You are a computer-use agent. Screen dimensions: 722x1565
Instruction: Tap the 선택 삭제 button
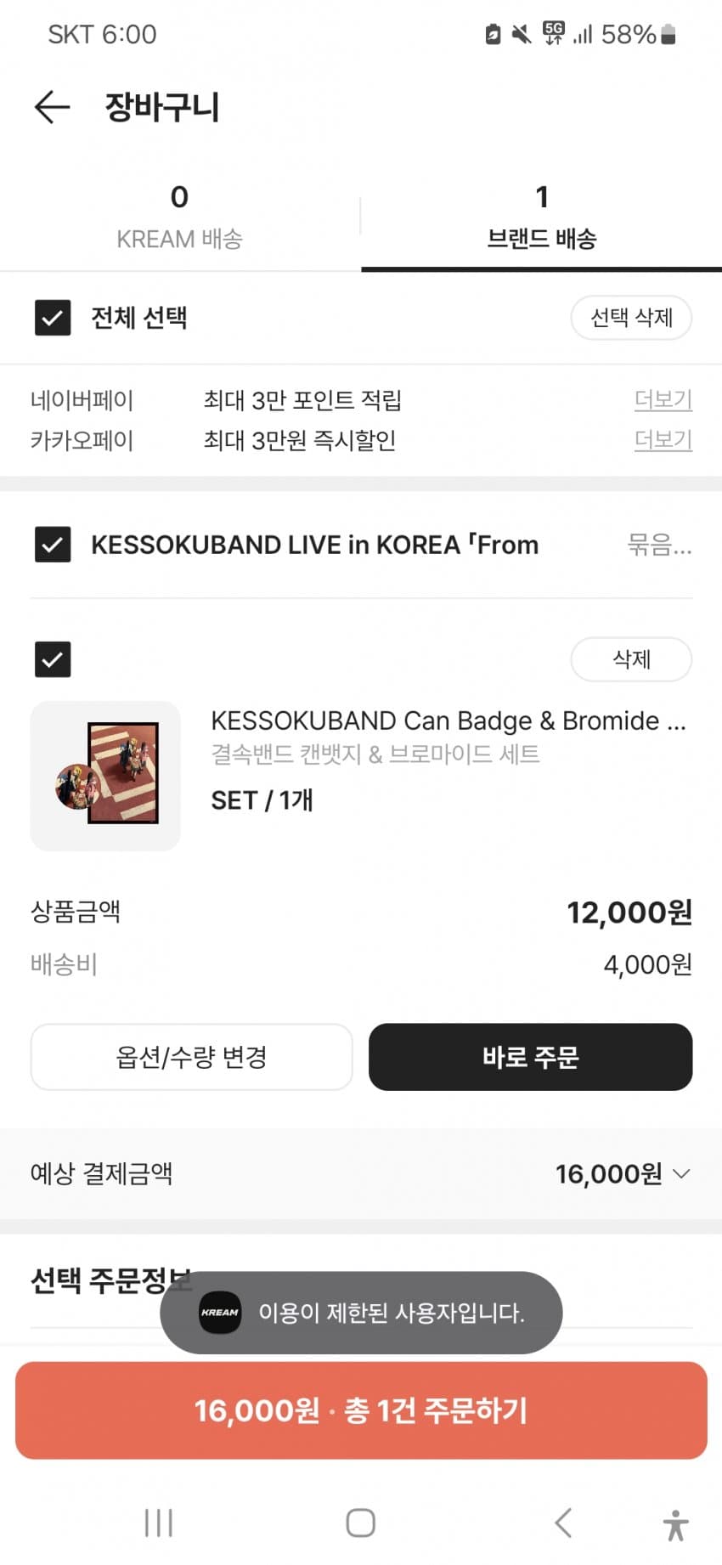[x=631, y=318]
